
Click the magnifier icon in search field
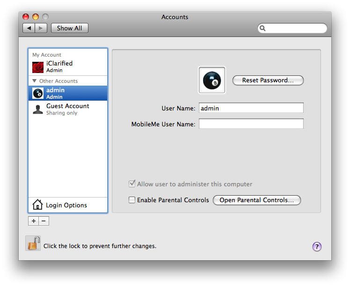(x=263, y=28)
